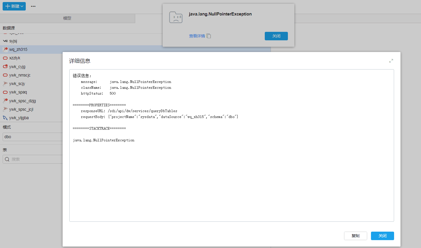Focus the table search input field
The width and height of the screenshot is (421, 248).
tap(32, 159)
